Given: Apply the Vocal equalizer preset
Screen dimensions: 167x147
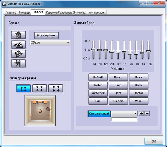Looking at the screenshot, I should pos(139,101).
